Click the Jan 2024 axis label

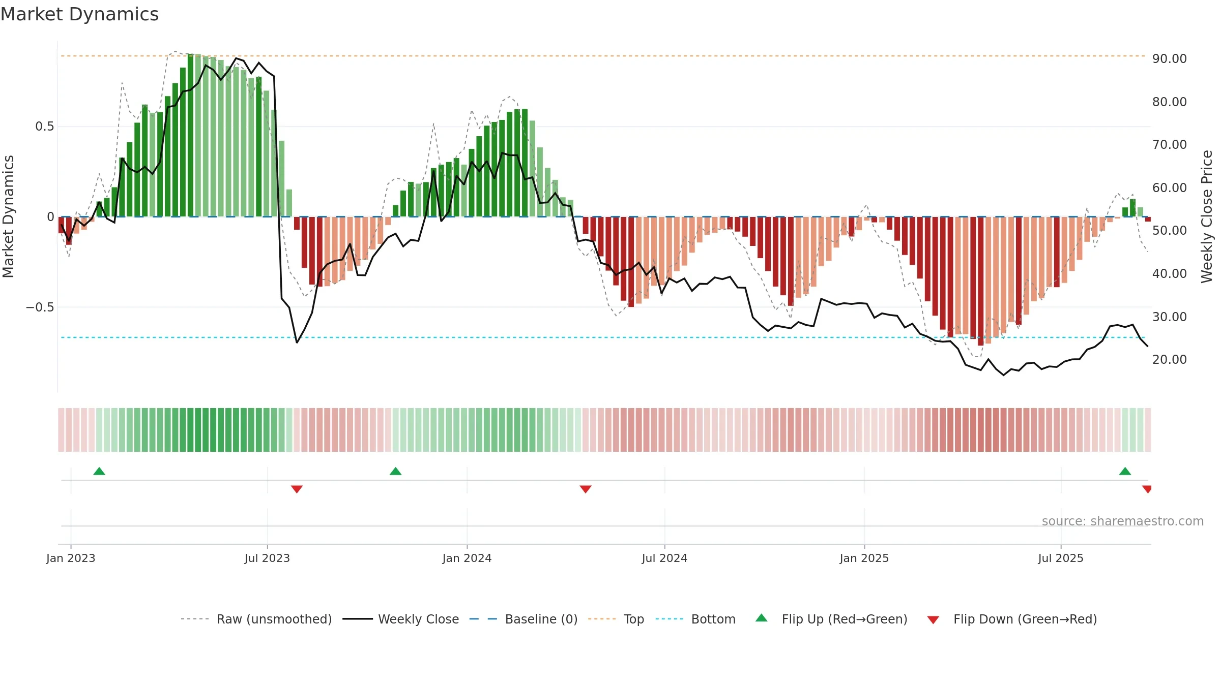[x=467, y=558]
